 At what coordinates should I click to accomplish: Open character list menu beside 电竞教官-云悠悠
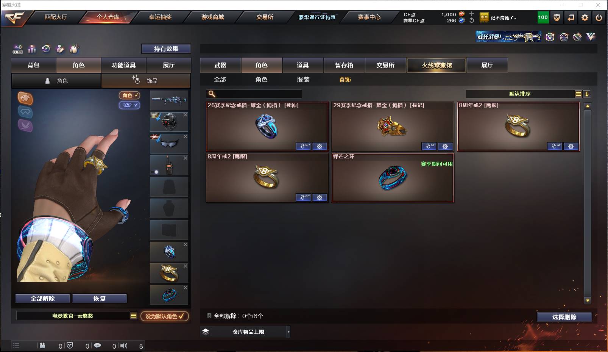tap(134, 316)
